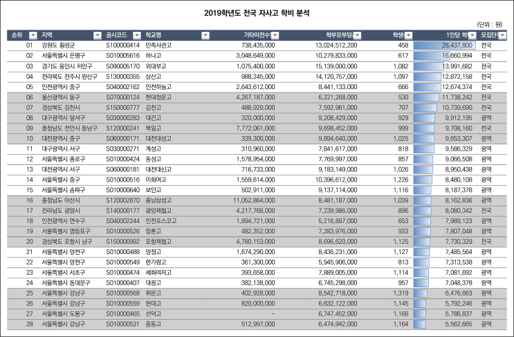Click value 7,772,061,000 for 북일고
The image size is (514, 337).
click(255, 128)
